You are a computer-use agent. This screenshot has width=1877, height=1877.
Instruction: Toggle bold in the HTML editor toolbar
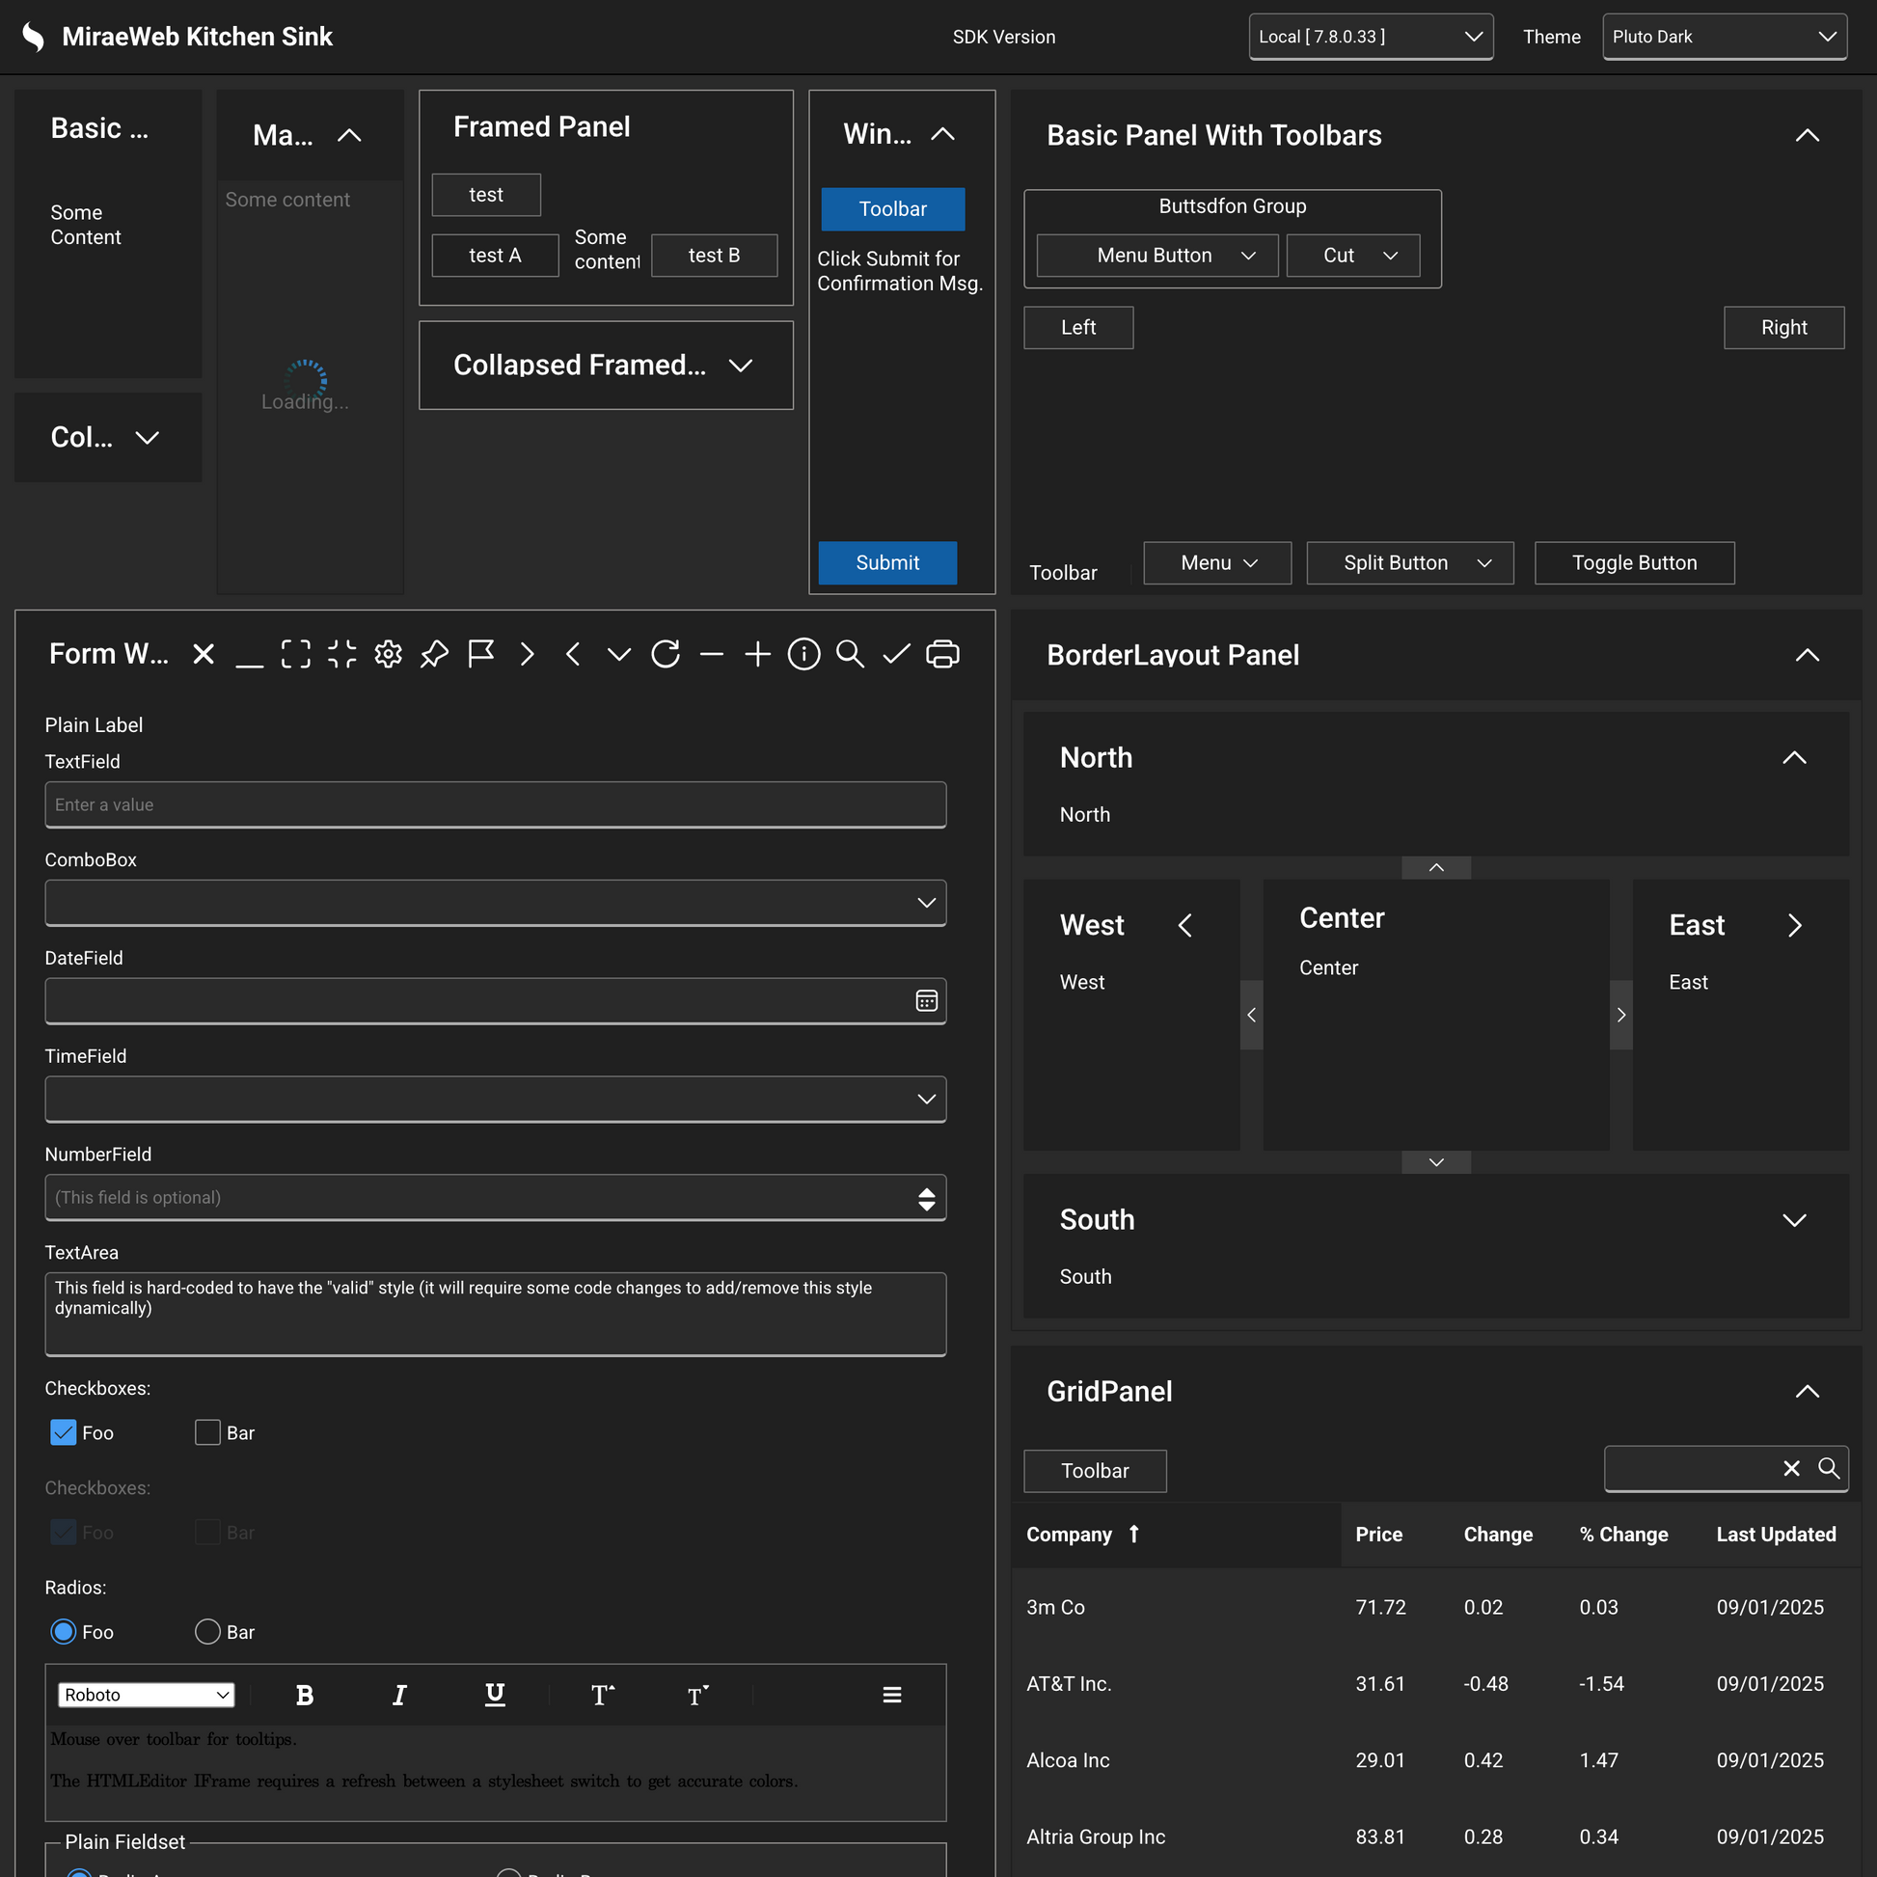(x=304, y=1696)
